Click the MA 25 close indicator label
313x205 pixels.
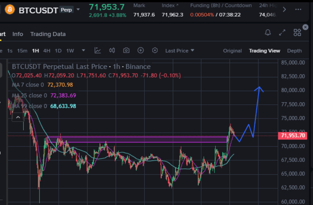[x=29, y=96]
